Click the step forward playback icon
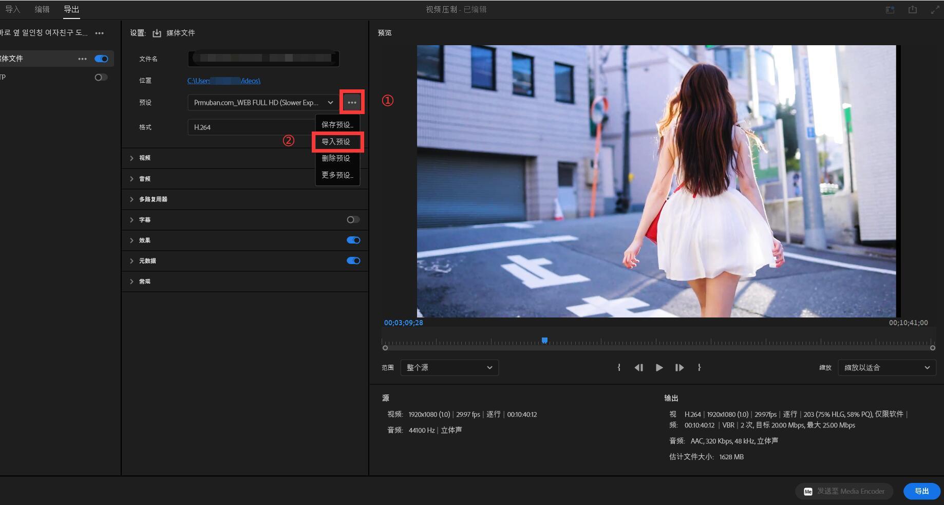The image size is (944, 505). point(679,367)
